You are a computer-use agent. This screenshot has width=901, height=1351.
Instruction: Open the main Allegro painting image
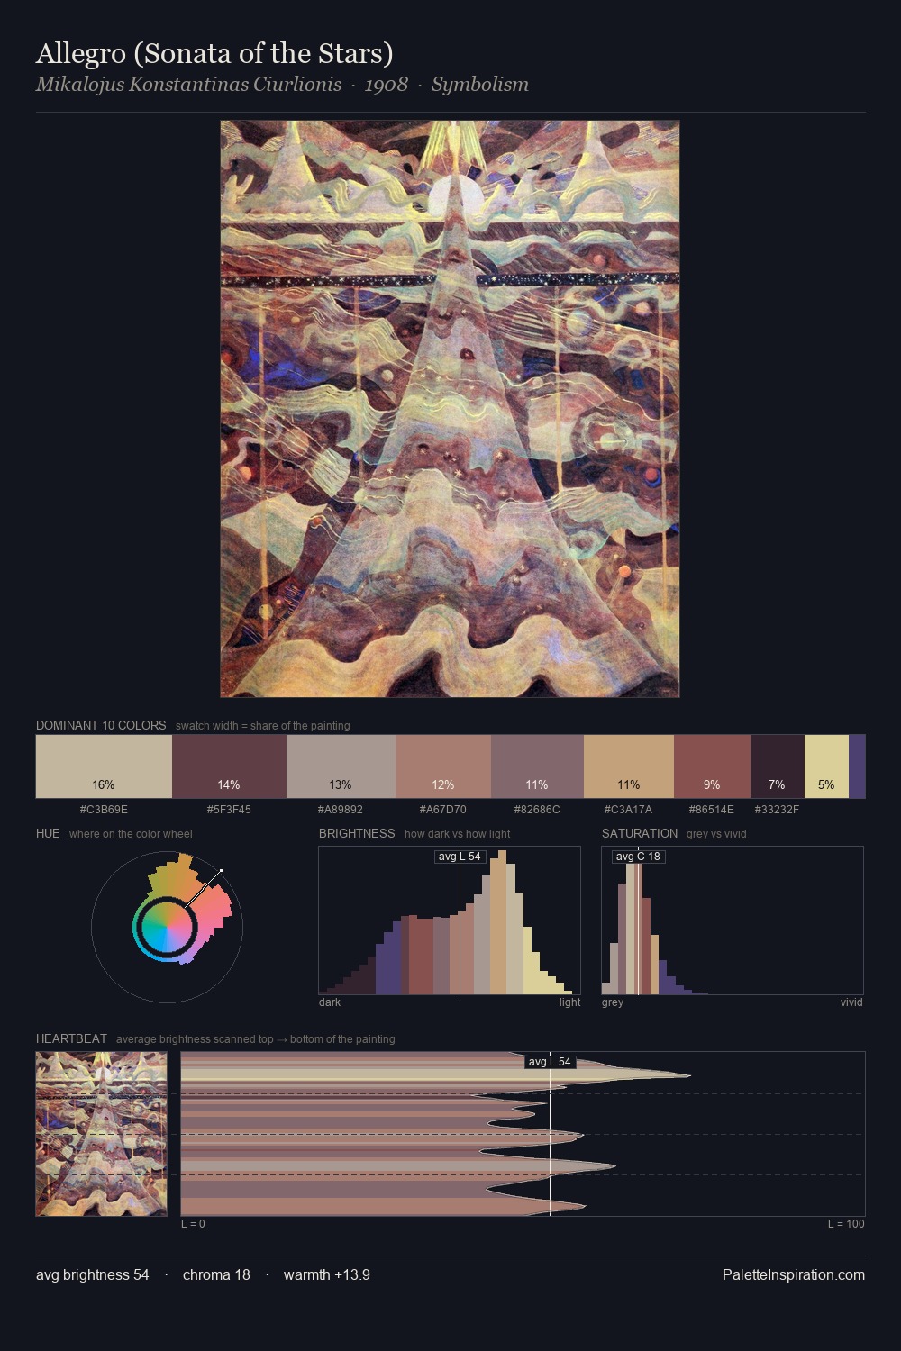click(x=450, y=409)
